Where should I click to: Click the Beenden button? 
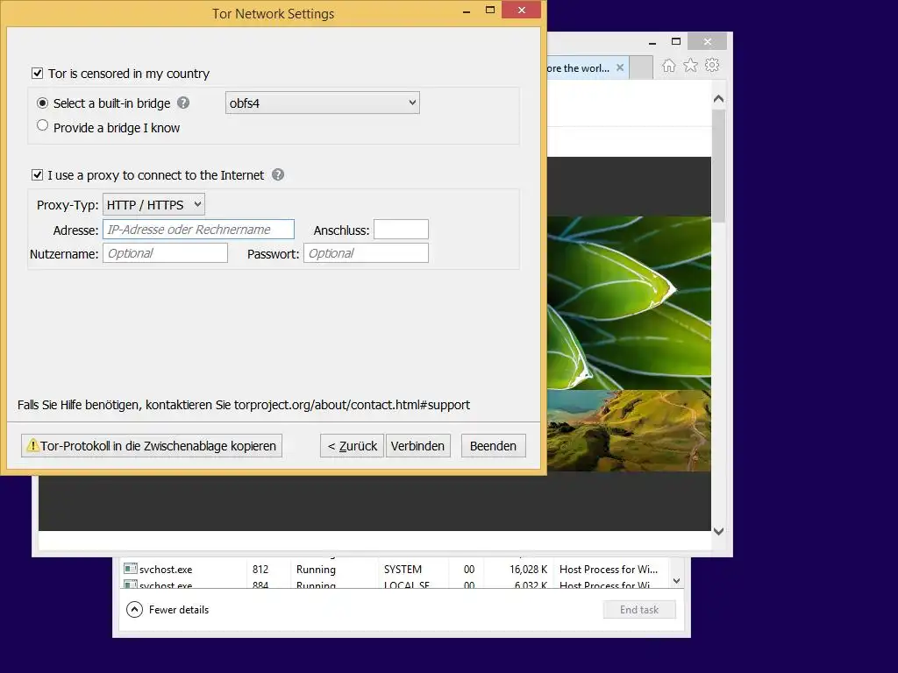click(x=493, y=446)
